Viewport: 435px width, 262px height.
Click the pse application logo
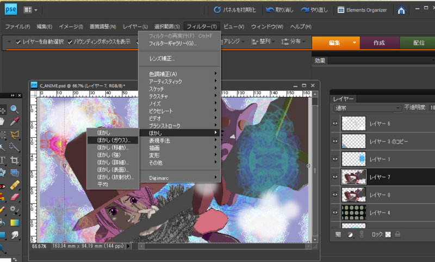(x=10, y=9)
